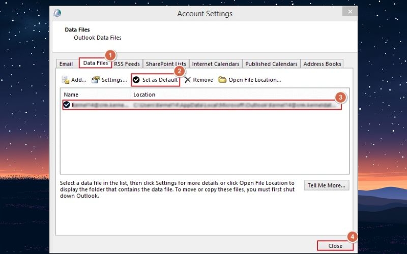407x254 pixels.
Task: Click the Name column header
Action: click(71, 94)
